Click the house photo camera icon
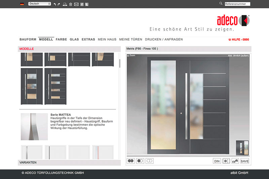269x179 pixels. click(x=235, y=161)
